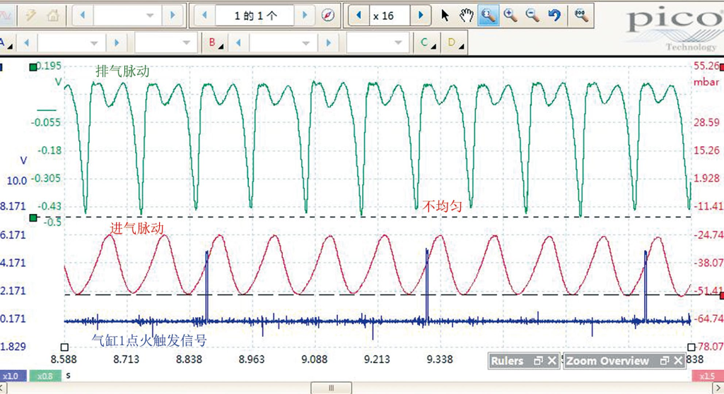724x394 pixels.
Task: Click the time axis value 9.088
Action: 314,359
